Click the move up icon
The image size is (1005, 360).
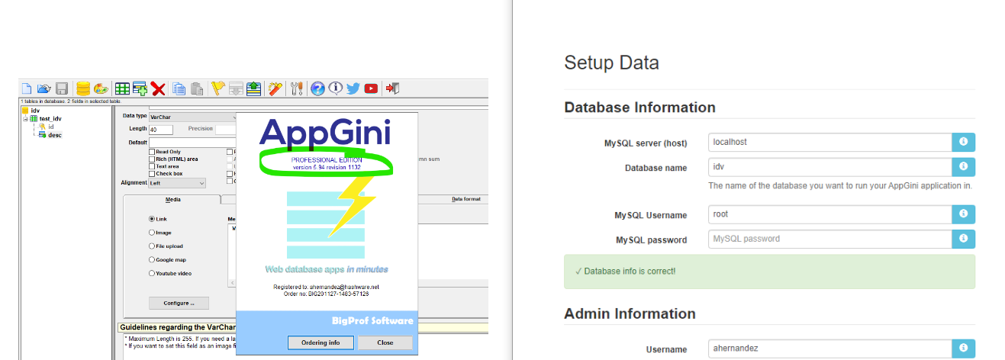tap(253, 88)
